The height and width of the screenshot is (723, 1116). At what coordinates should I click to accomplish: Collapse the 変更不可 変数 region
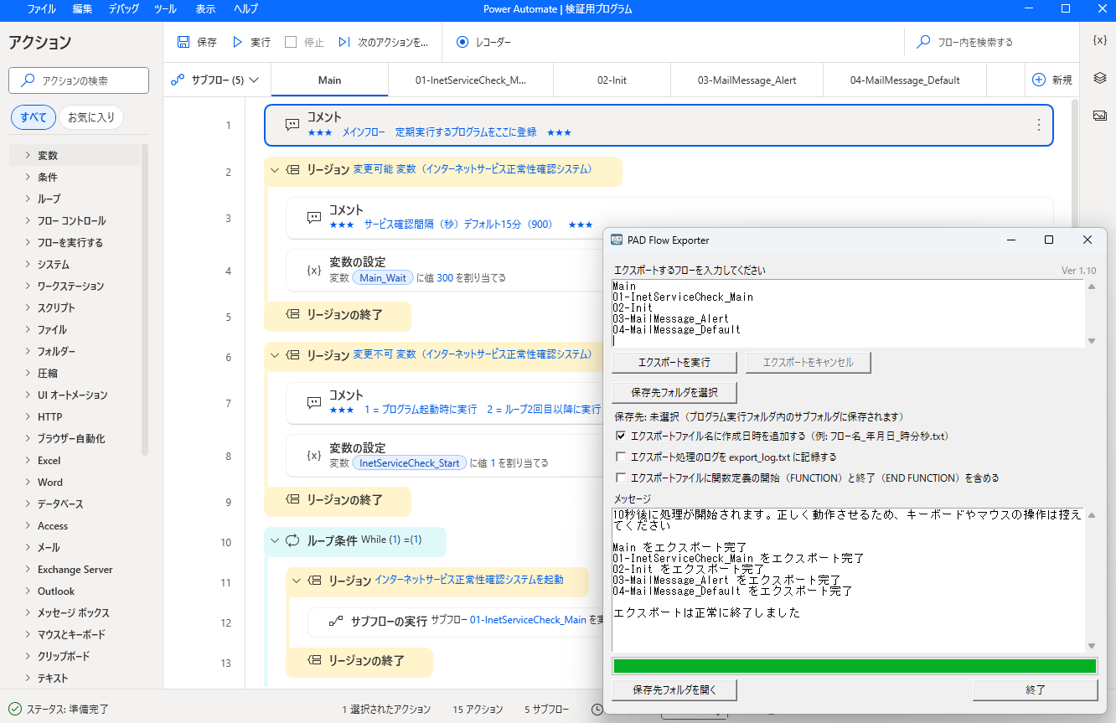pyautogui.click(x=275, y=355)
